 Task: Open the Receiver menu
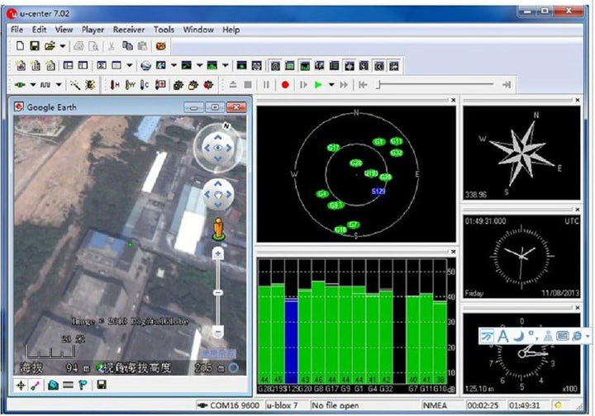coord(129,30)
